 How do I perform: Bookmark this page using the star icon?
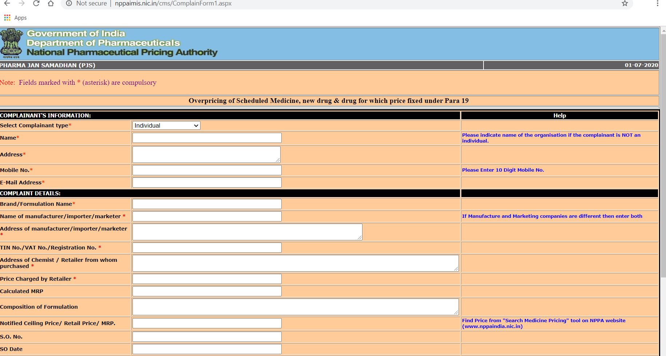coord(625,4)
